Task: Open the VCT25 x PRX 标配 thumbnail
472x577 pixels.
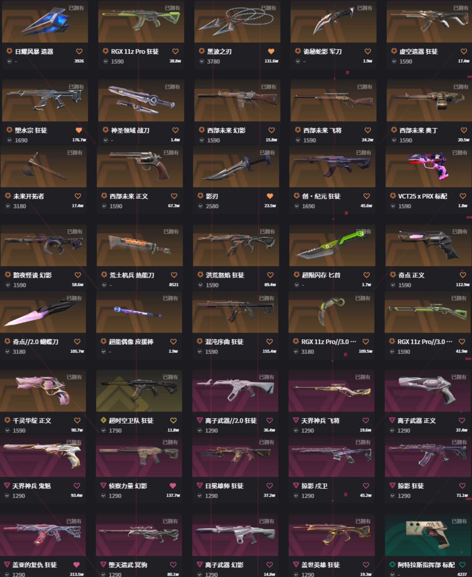Action: [x=428, y=167]
